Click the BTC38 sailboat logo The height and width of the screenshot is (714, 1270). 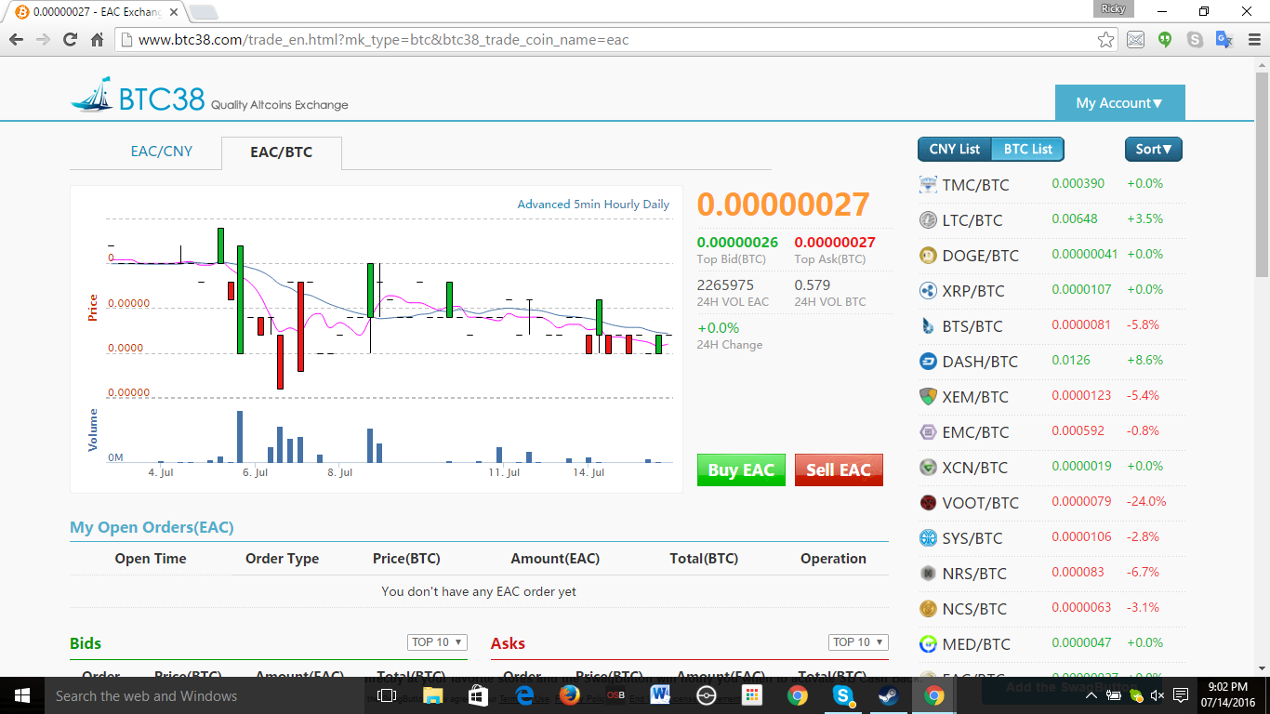(92, 95)
